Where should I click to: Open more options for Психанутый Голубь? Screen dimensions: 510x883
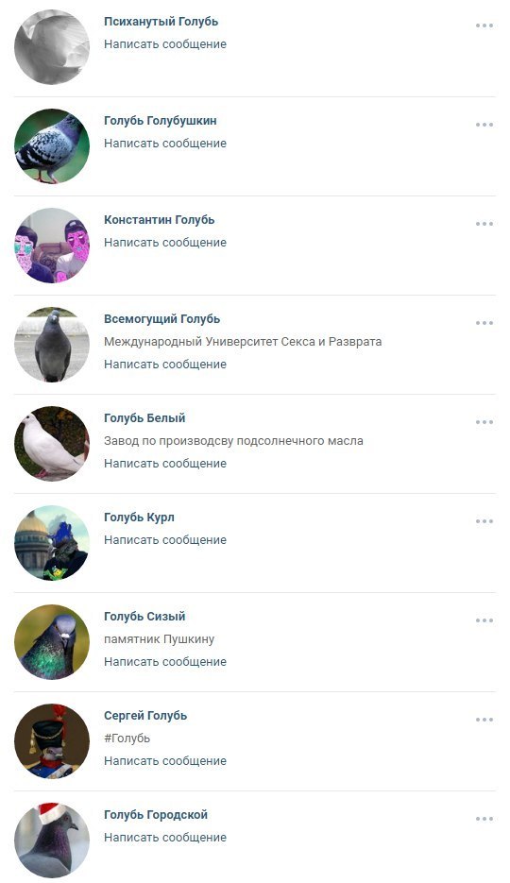click(x=484, y=25)
